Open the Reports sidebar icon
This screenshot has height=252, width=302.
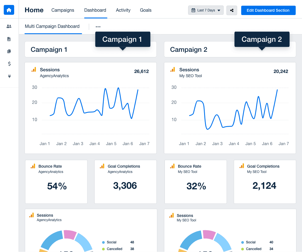[9, 39]
